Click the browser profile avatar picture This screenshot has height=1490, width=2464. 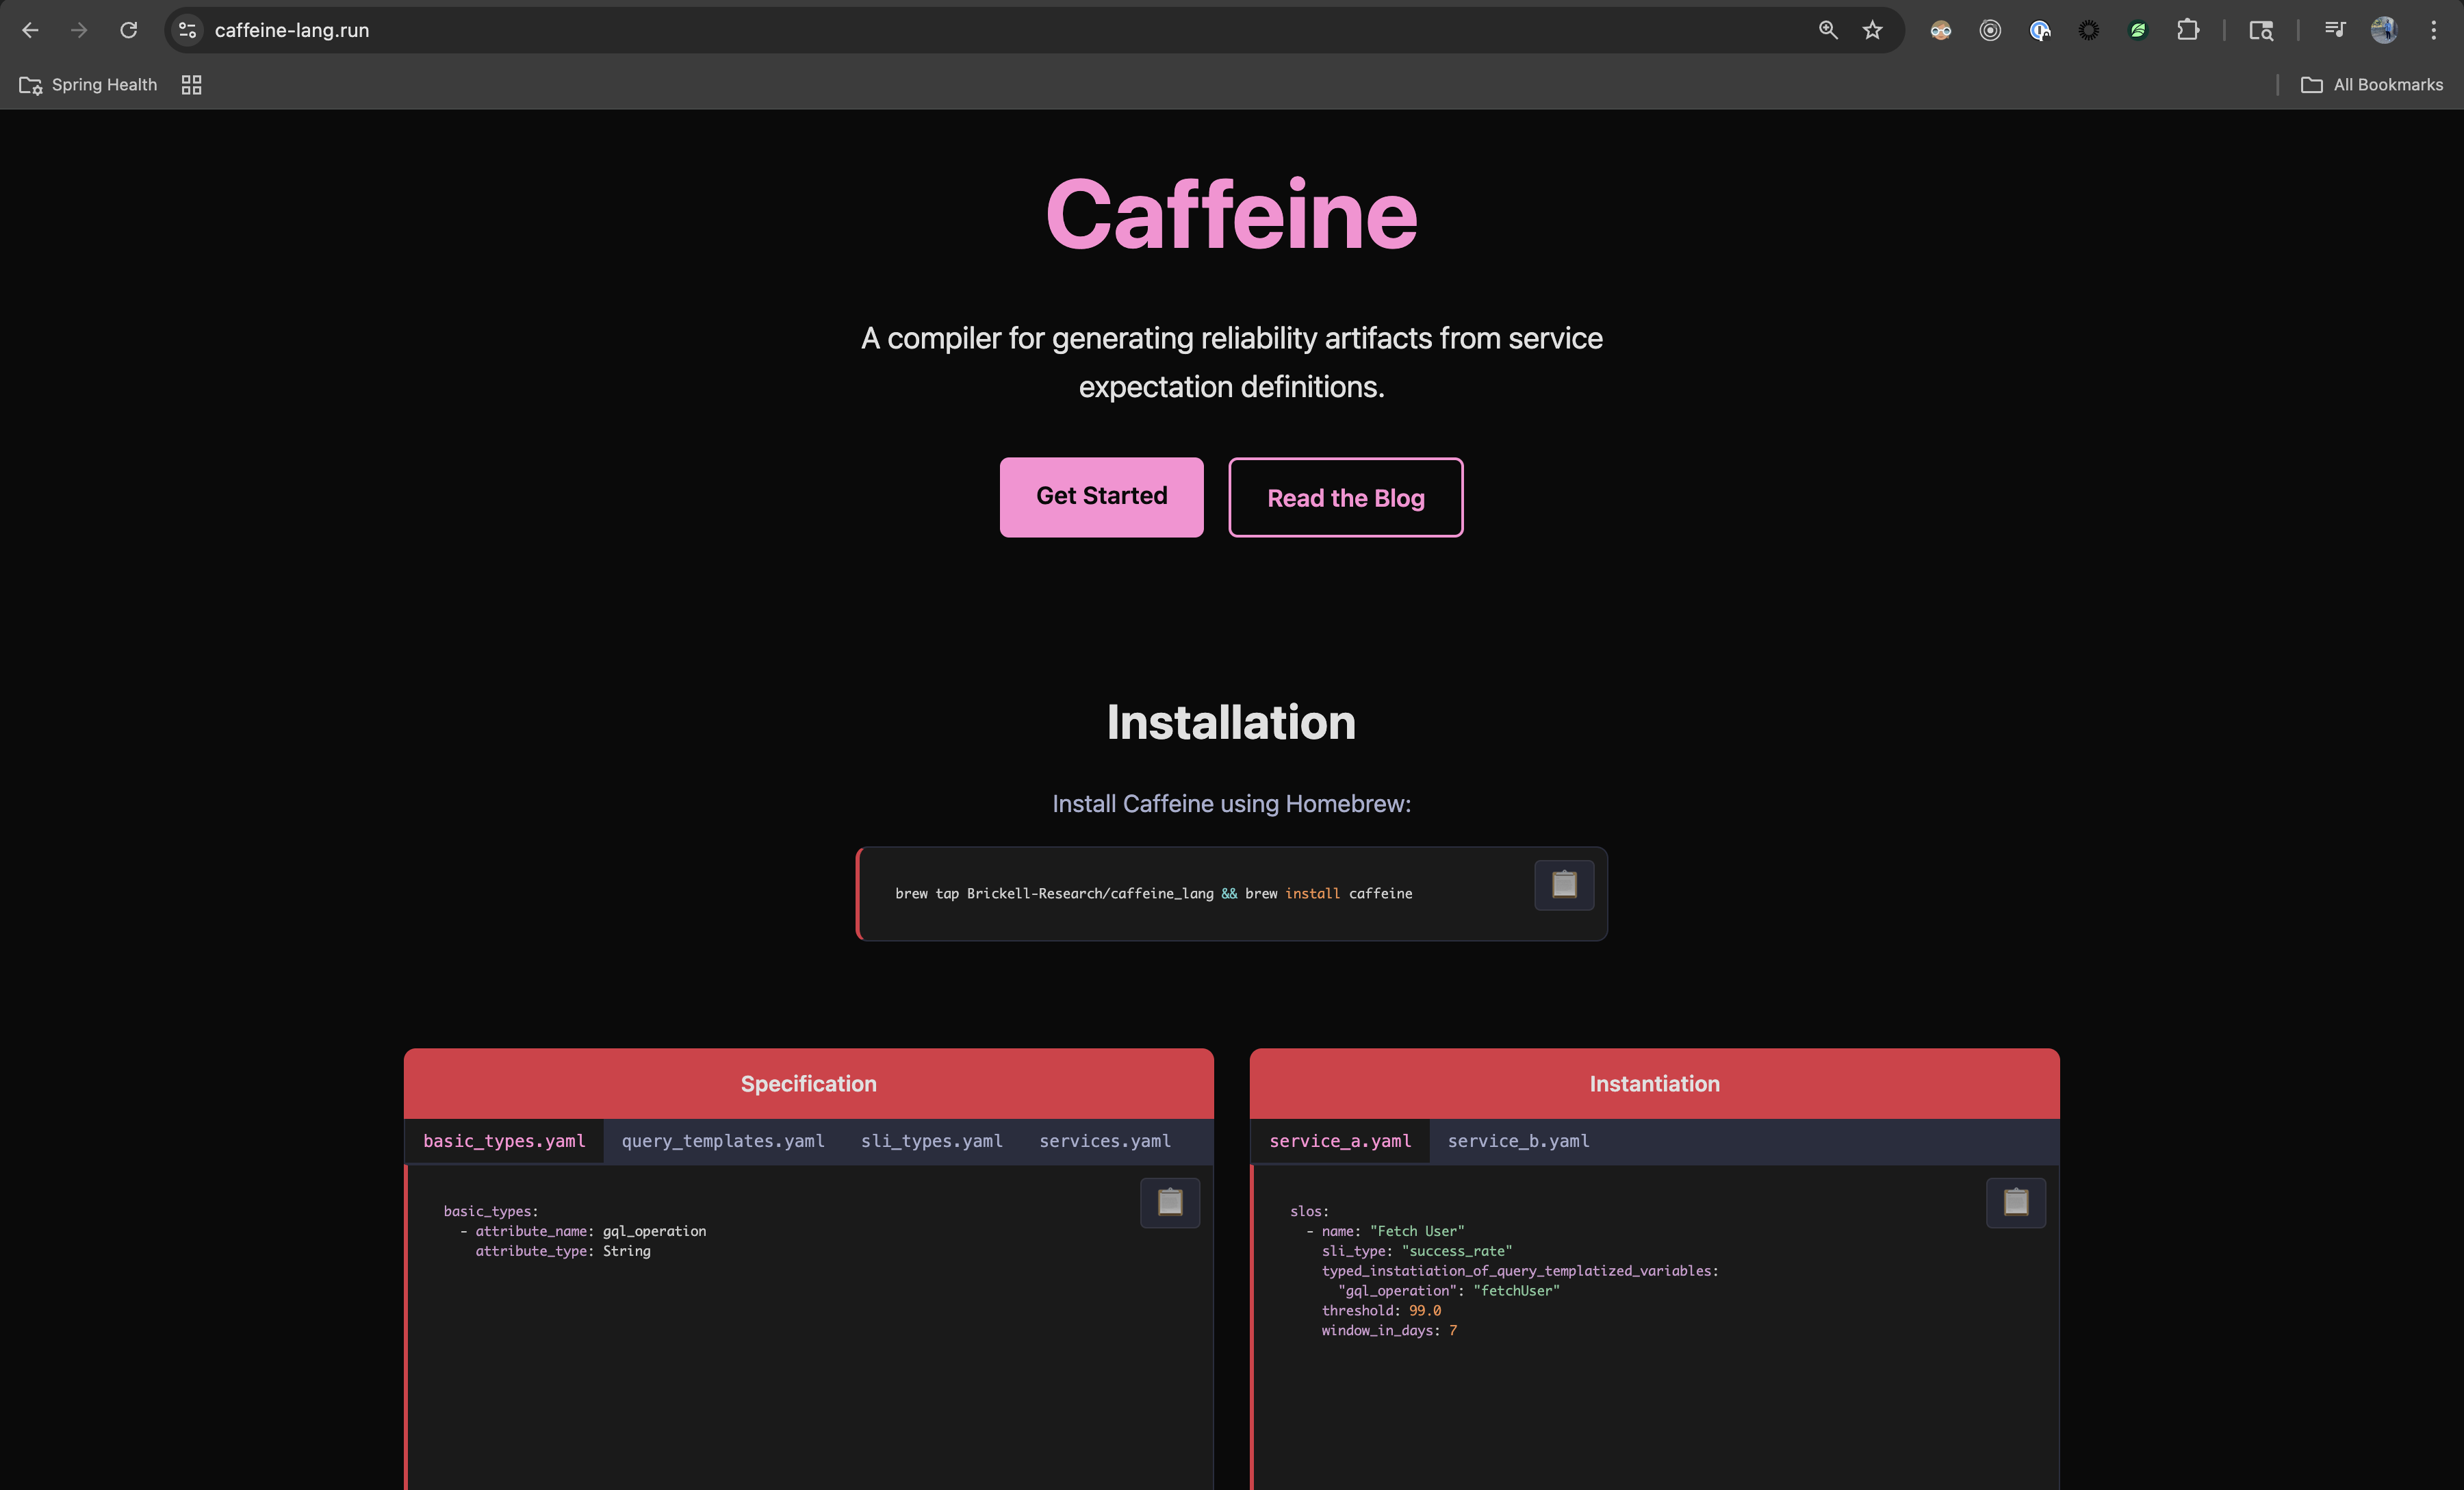[2384, 30]
